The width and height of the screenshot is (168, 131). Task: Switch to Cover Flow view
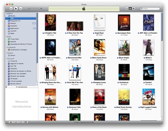[x=134, y=8]
